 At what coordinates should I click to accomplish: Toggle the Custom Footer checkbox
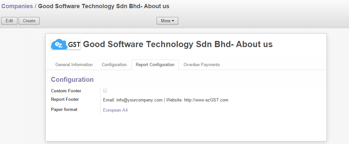pos(105,91)
